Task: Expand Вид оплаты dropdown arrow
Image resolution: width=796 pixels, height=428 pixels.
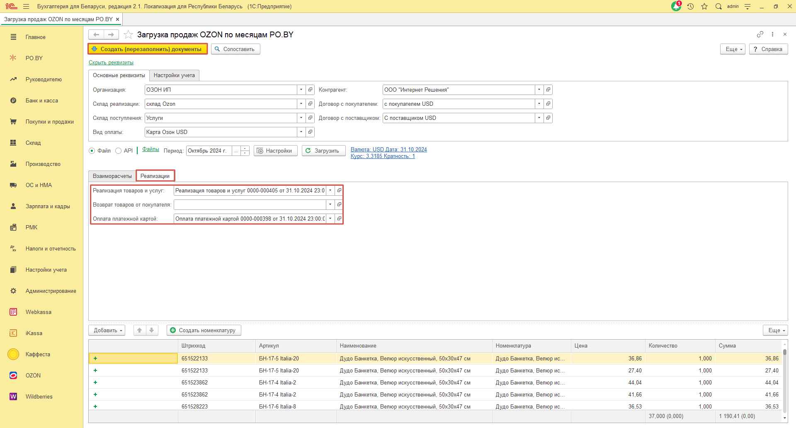Action: pos(301,132)
